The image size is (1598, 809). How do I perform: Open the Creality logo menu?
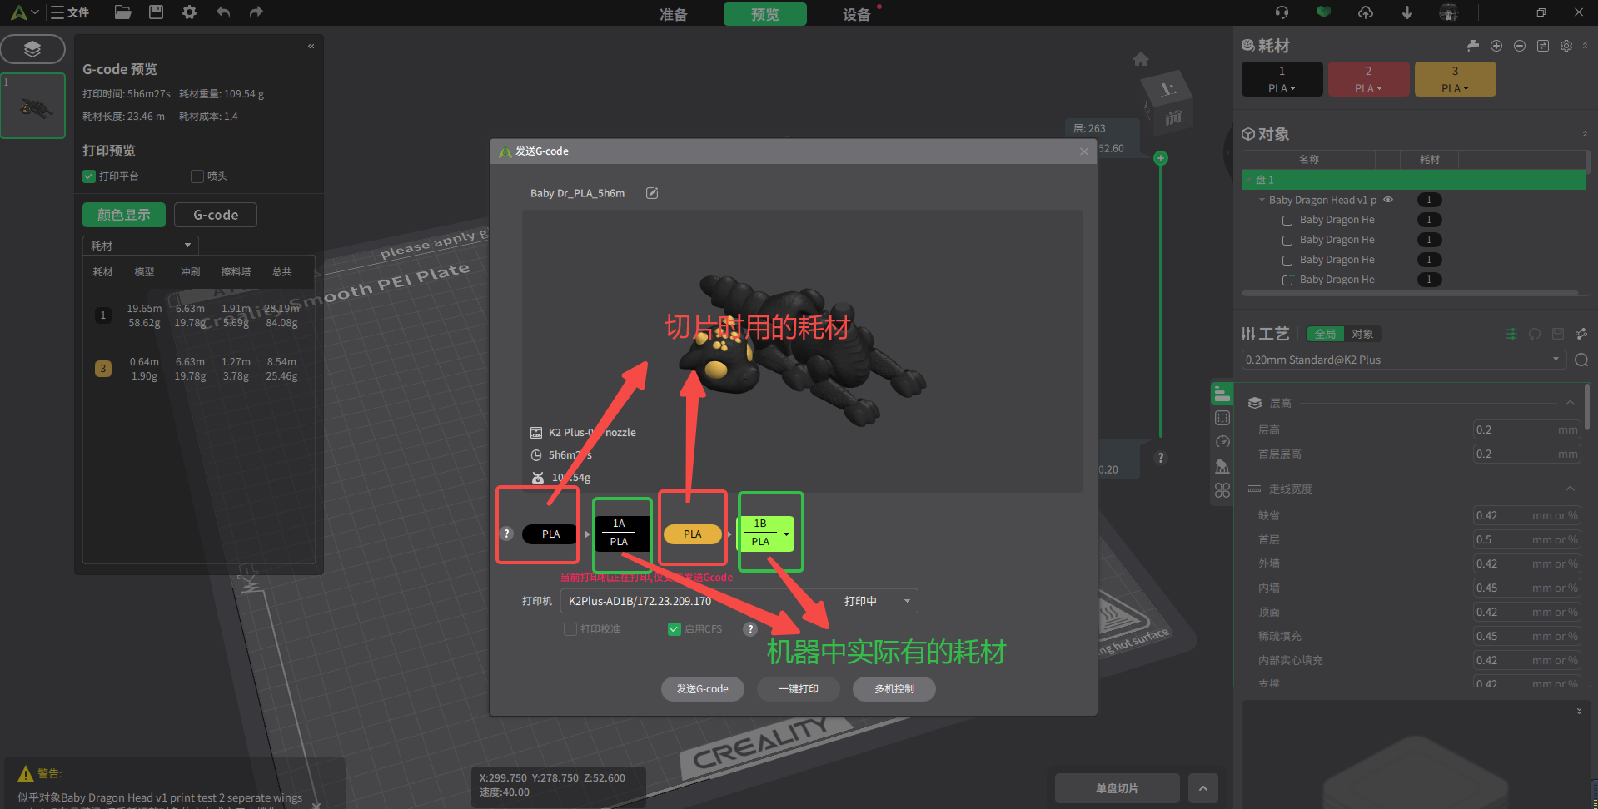(23, 12)
